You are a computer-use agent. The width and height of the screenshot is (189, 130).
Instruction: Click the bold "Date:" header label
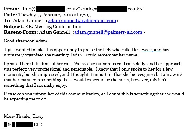[10, 15]
